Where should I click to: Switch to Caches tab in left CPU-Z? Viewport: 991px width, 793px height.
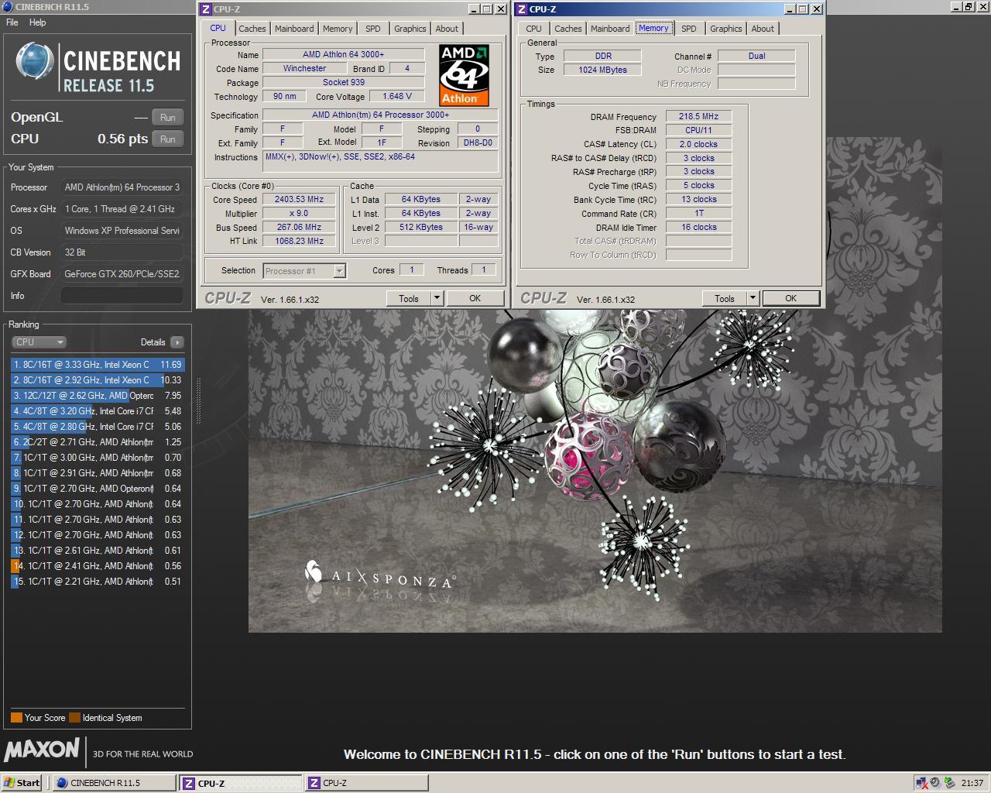[x=252, y=29]
